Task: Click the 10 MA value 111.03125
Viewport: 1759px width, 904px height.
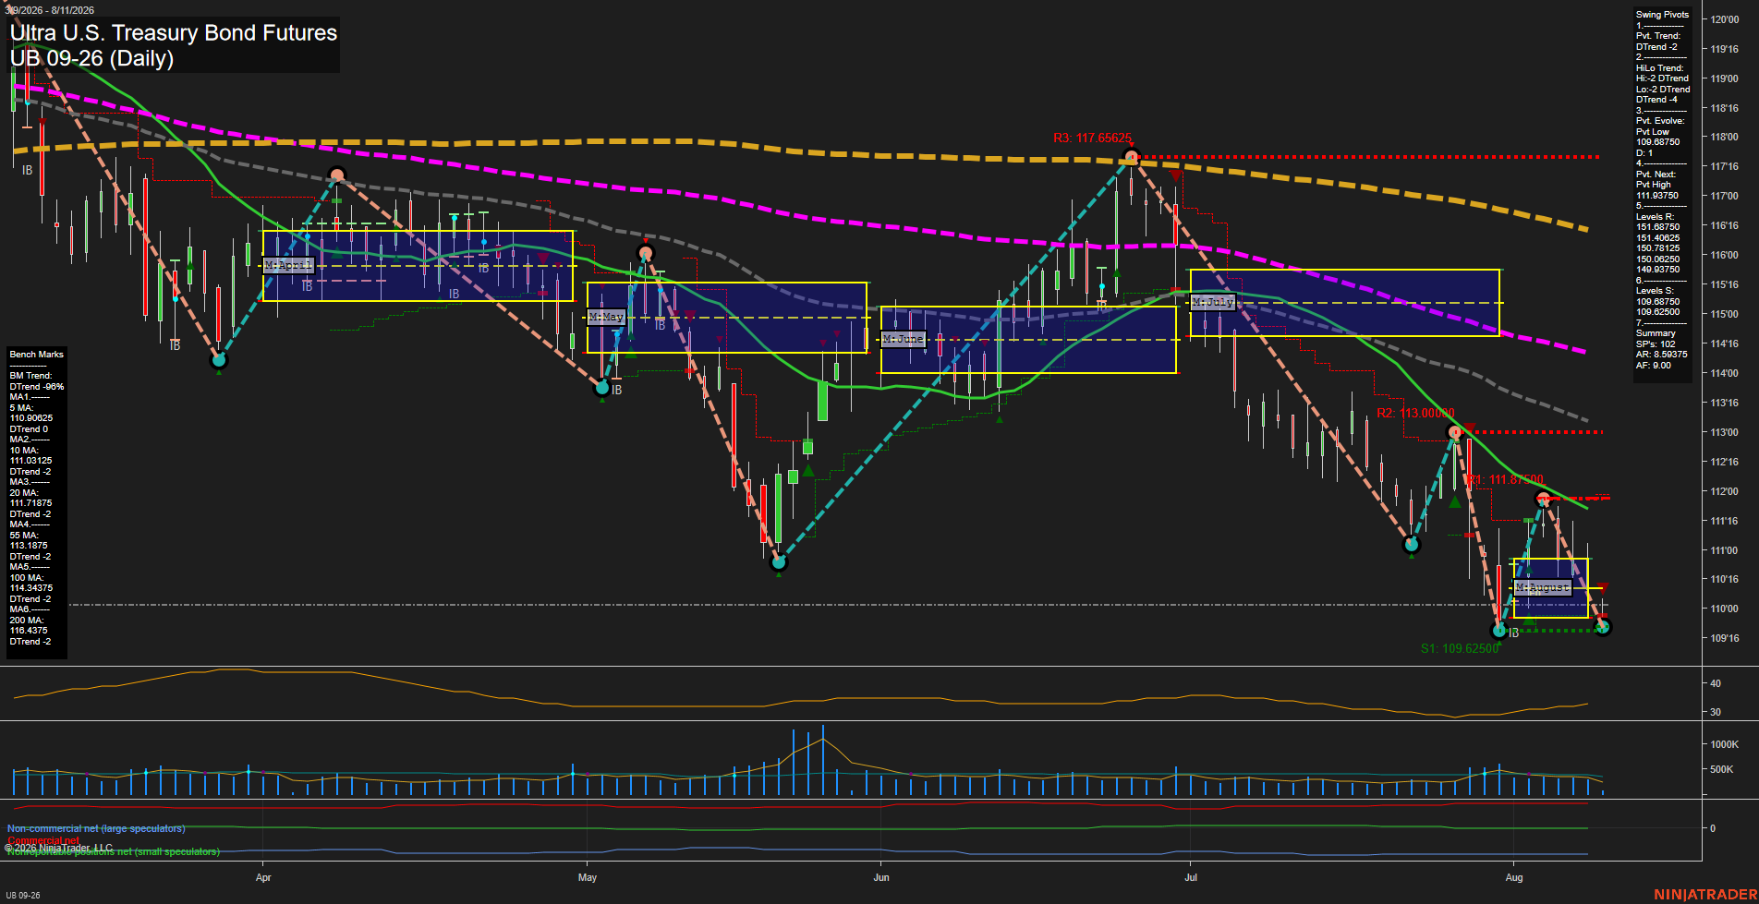Action: tap(31, 461)
